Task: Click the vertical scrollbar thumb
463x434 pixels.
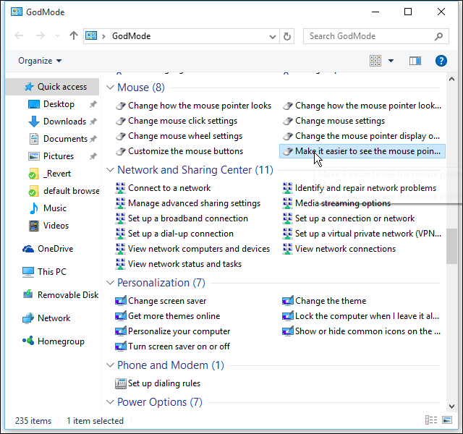Action: point(451,246)
